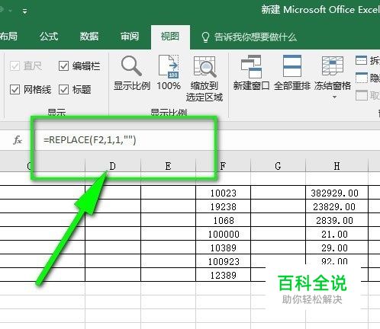
Task: Toggle the 编辑栏 formula bar checkbox
Action: click(63, 66)
